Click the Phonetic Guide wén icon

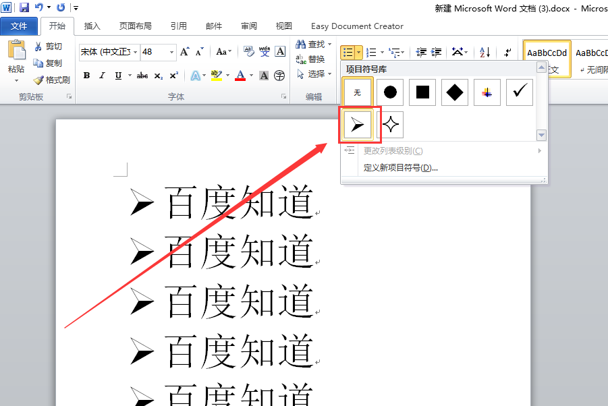[x=265, y=51]
